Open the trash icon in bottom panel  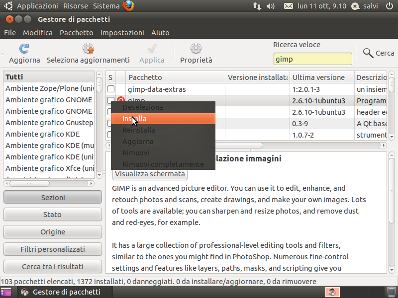(391, 292)
